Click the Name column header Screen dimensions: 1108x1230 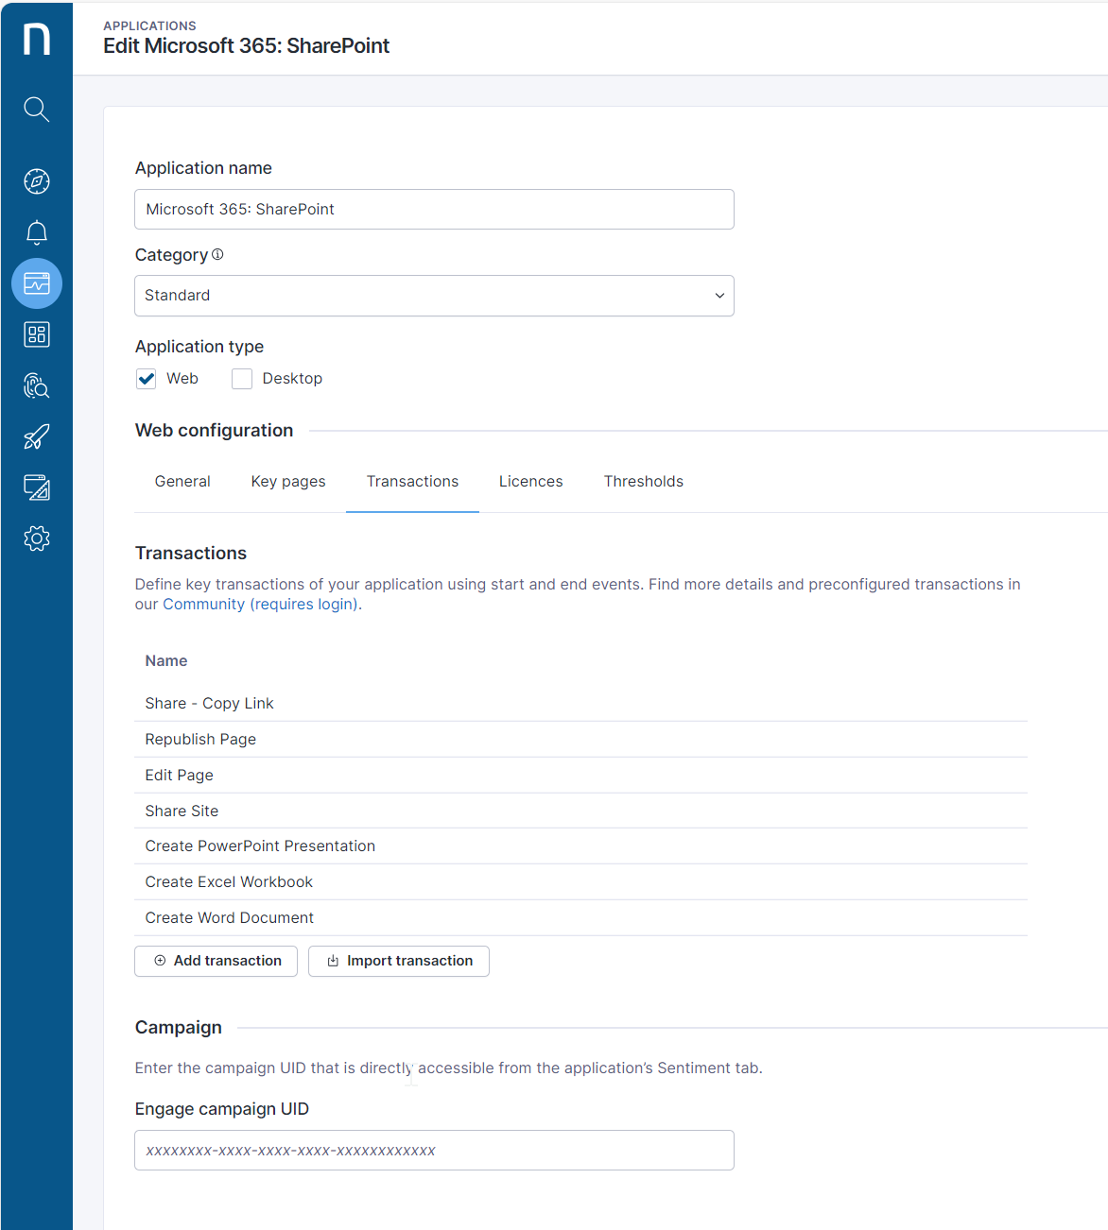pyautogui.click(x=166, y=661)
